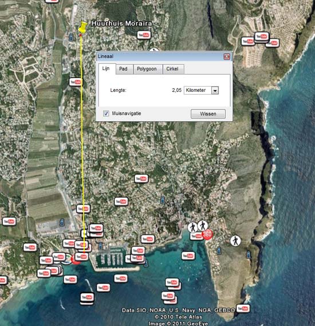Screen dimensions: 315x326
Task: Close the Lineaal dialog
Action: [227, 56]
